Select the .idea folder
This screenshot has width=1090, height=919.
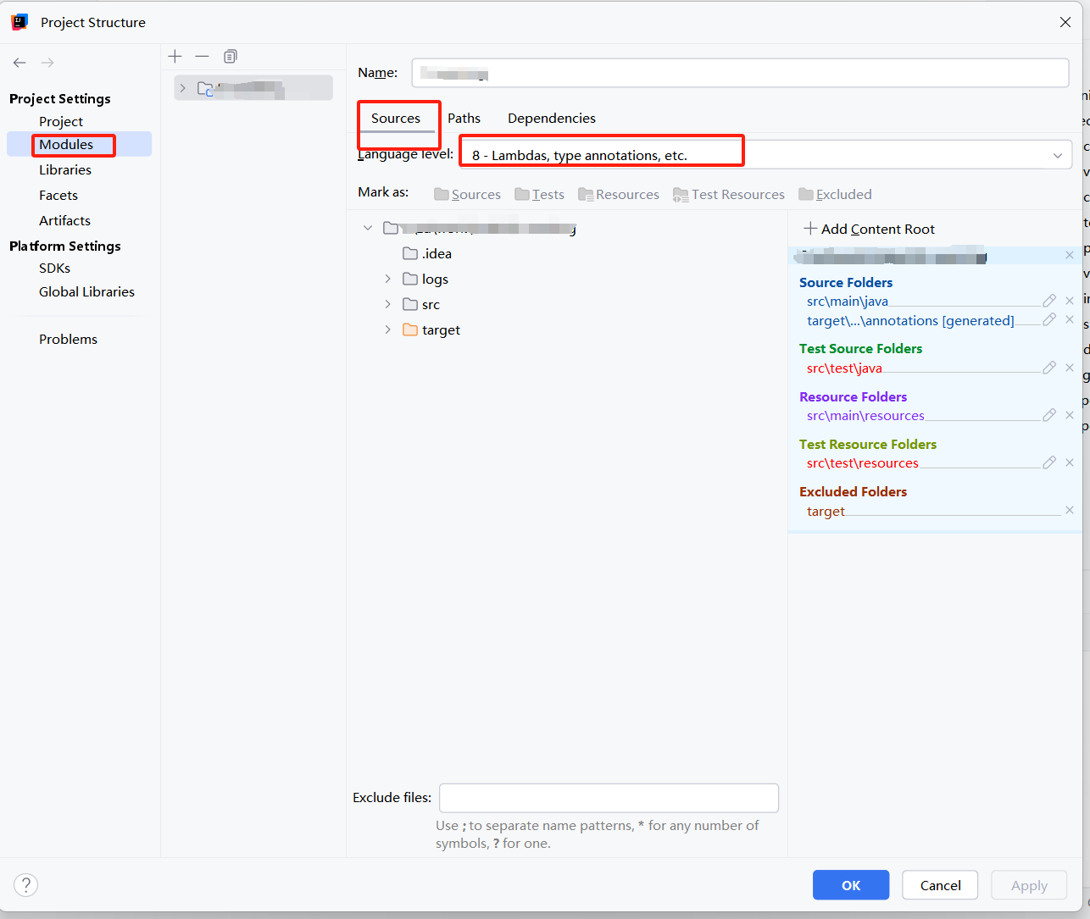427,253
